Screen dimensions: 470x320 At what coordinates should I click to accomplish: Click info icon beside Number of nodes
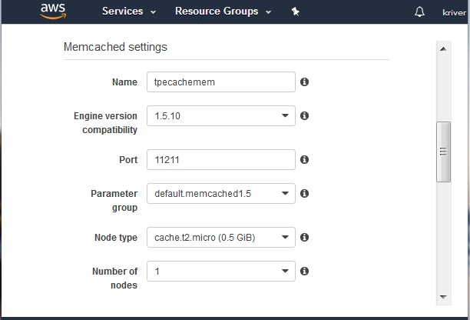pyautogui.click(x=304, y=271)
